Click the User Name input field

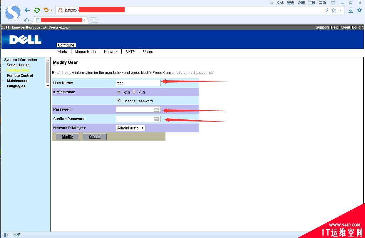pos(138,83)
